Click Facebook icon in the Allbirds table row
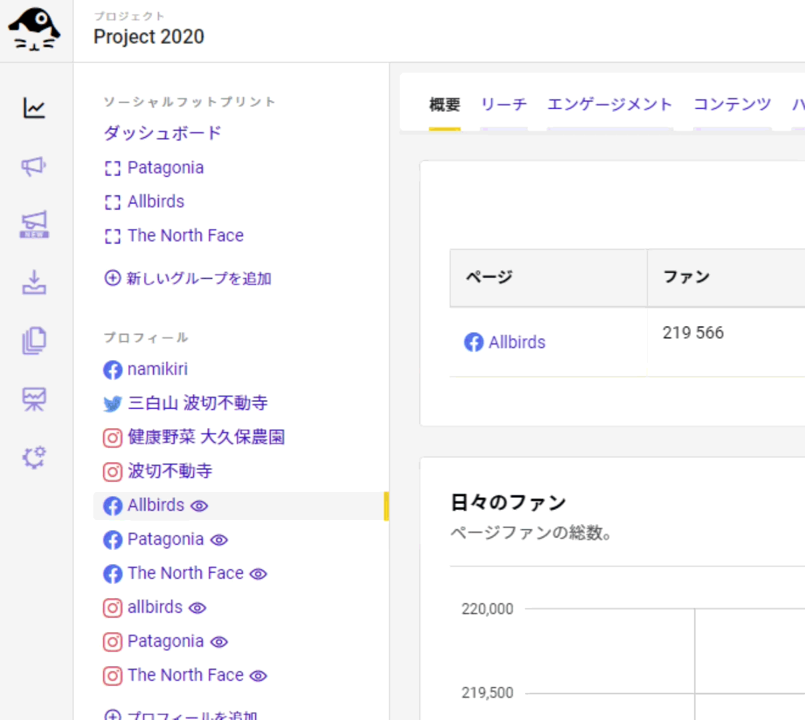805x720 pixels. [x=474, y=343]
